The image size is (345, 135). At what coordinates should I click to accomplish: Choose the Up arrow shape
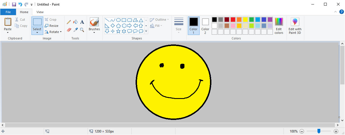pyautogui.click(x=141, y=26)
